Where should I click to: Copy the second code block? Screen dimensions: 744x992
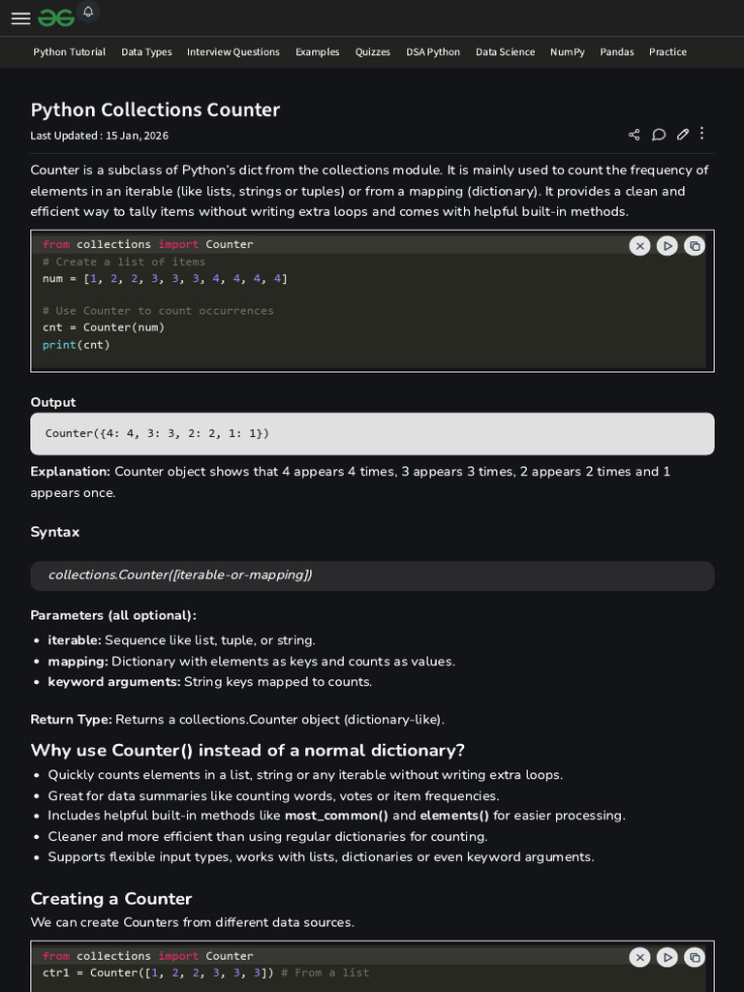point(694,957)
